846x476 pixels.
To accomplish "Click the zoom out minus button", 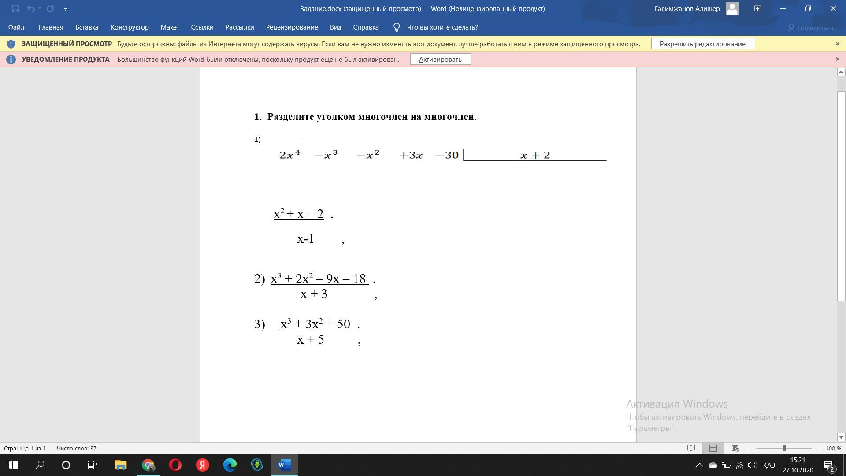I will [752, 448].
